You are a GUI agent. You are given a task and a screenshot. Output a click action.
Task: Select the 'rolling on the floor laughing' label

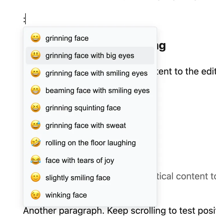pyautogui.click(x=91, y=143)
